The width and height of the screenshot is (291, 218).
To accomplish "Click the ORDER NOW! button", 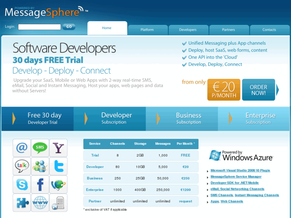I will tap(259, 90).
